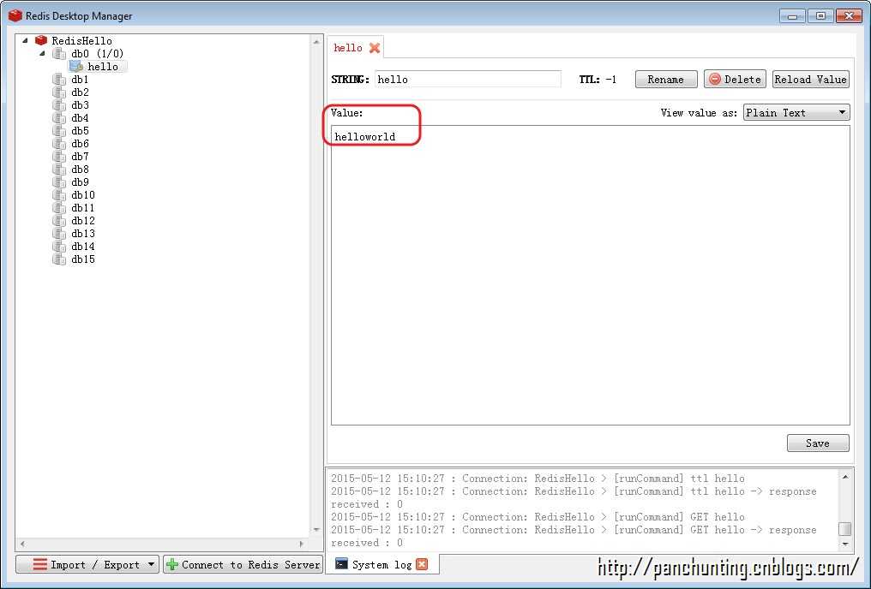The height and width of the screenshot is (589, 871).
Task: Click the Import / Export red lines icon
Action: pyautogui.click(x=40, y=564)
